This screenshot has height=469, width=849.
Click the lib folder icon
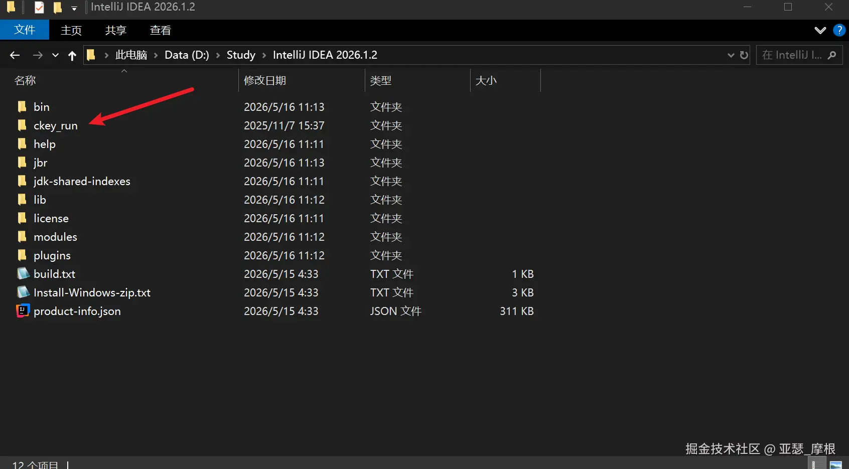tap(22, 200)
